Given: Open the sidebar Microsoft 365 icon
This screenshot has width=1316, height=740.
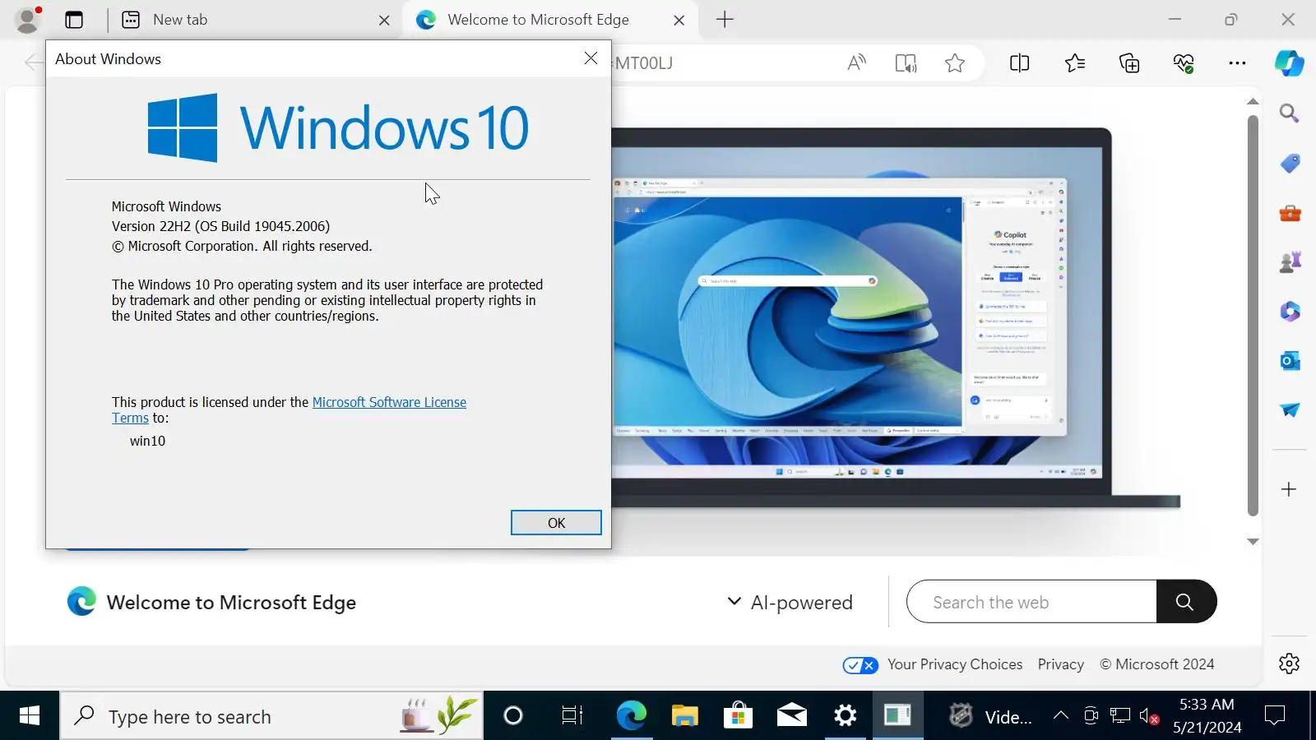Looking at the screenshot, I should (x=1290, y=312).
